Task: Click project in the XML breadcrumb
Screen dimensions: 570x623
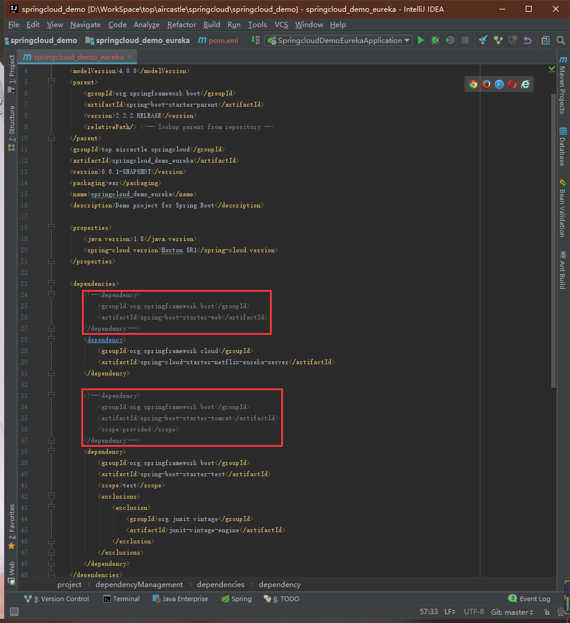Action: pos(69,585)
